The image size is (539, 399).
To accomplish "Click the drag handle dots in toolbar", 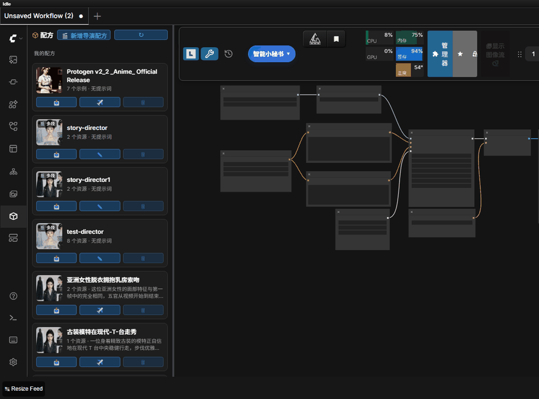I will tap(519, 54).
